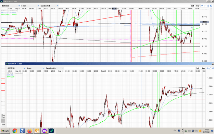Click Sell button on GBP/USD chart
Viewport: 214px width, 134px height.
coord(198,68)
